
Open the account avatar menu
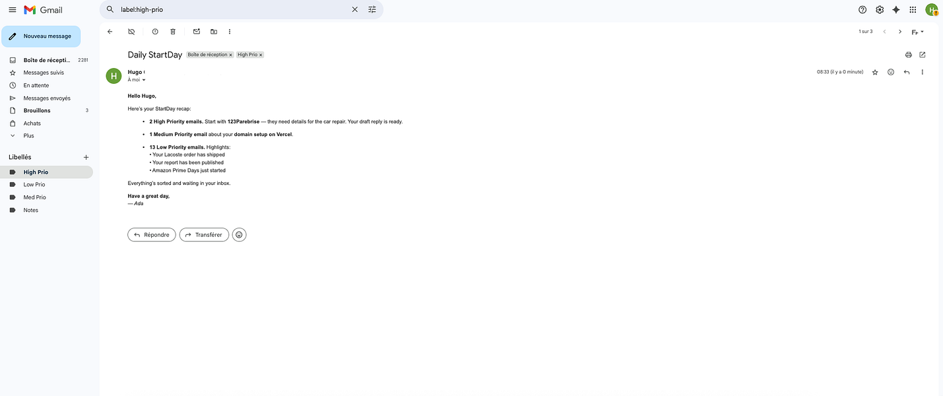tap(931, 10)
